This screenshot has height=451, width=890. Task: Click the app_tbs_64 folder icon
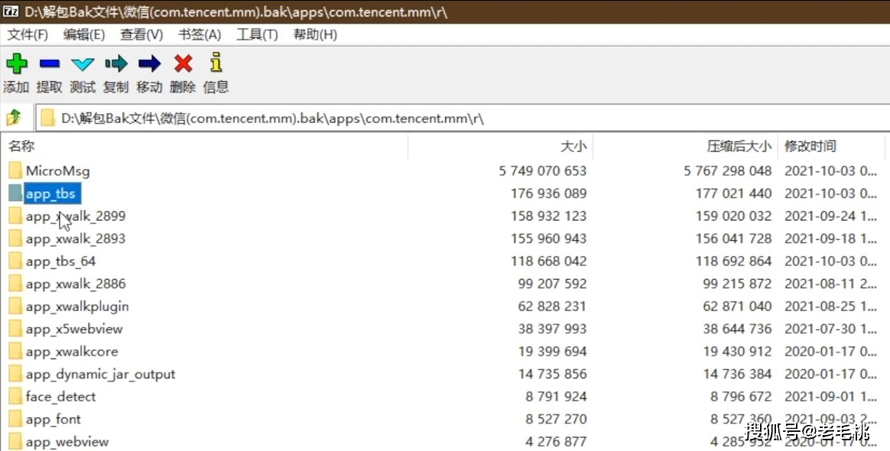point(15,261)
